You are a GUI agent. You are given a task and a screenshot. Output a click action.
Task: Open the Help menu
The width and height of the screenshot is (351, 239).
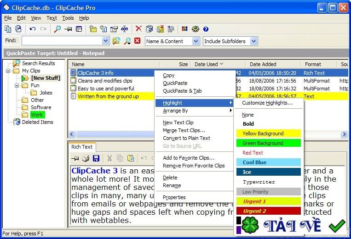[84, 18]
